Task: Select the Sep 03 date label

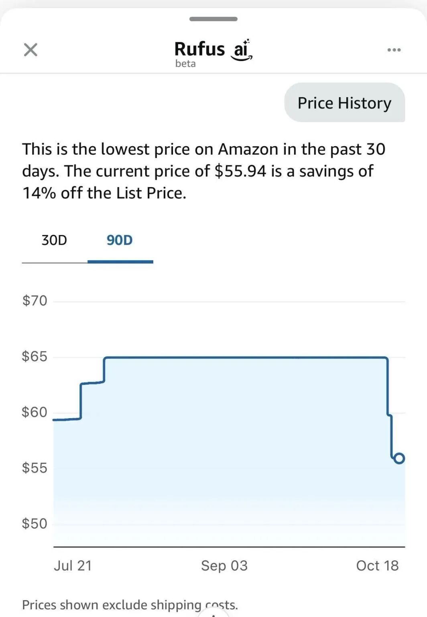Action: point(224,566)
